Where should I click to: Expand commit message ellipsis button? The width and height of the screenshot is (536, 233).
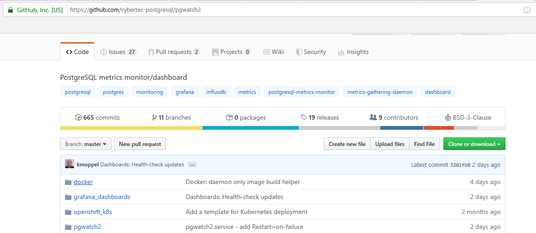point(192,165)
